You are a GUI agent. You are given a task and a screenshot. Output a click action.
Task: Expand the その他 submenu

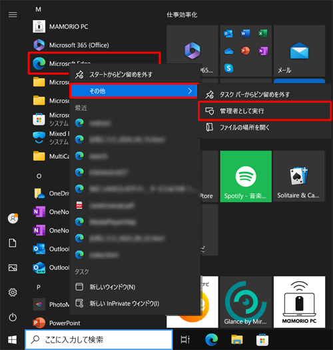pos(134,91)
